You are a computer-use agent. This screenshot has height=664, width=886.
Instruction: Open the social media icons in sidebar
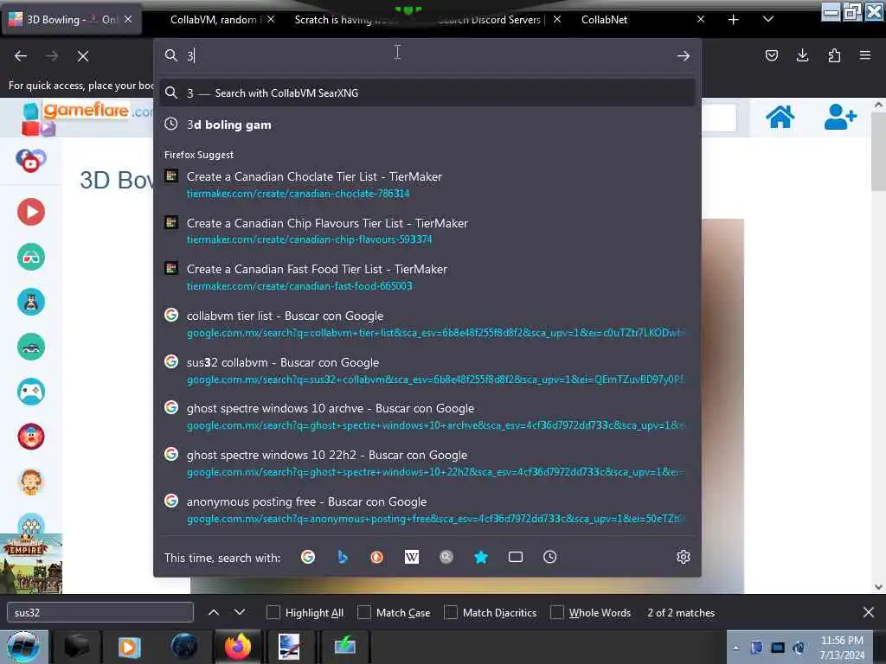tap(31, 161)
